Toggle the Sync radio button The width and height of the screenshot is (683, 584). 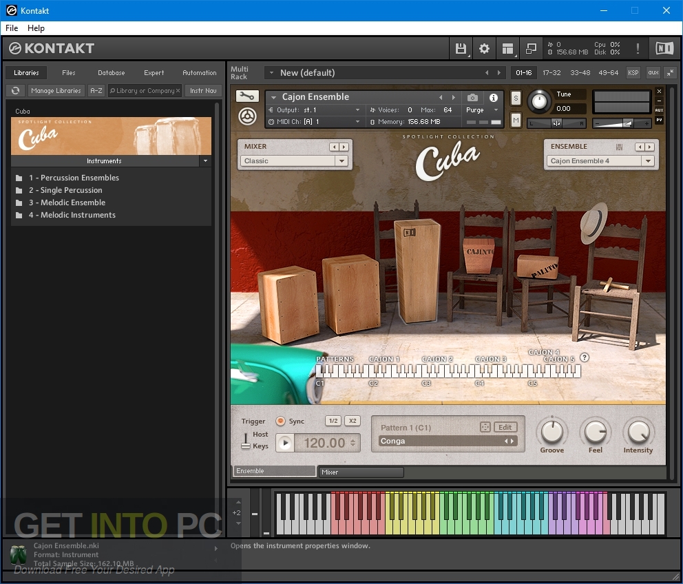pos(280,421)
